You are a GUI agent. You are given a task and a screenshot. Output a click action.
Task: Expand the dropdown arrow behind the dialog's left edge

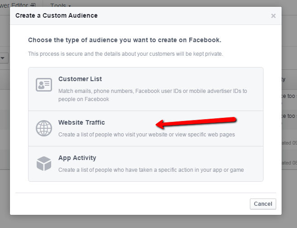click(4, 58)
